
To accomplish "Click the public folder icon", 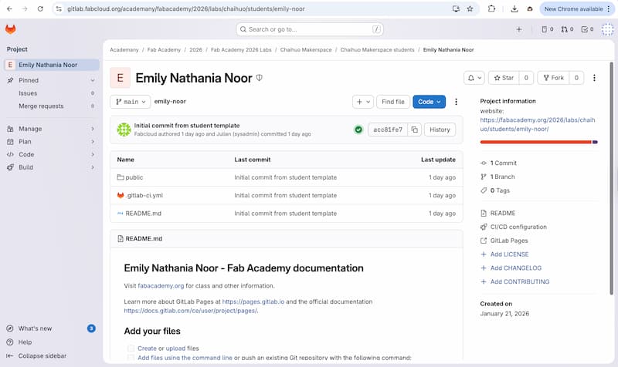I will 121,177.
